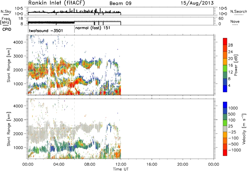Click the '04:00' time tick label
The height and width of the screenshot is (171, 247).
click(59, 165)
